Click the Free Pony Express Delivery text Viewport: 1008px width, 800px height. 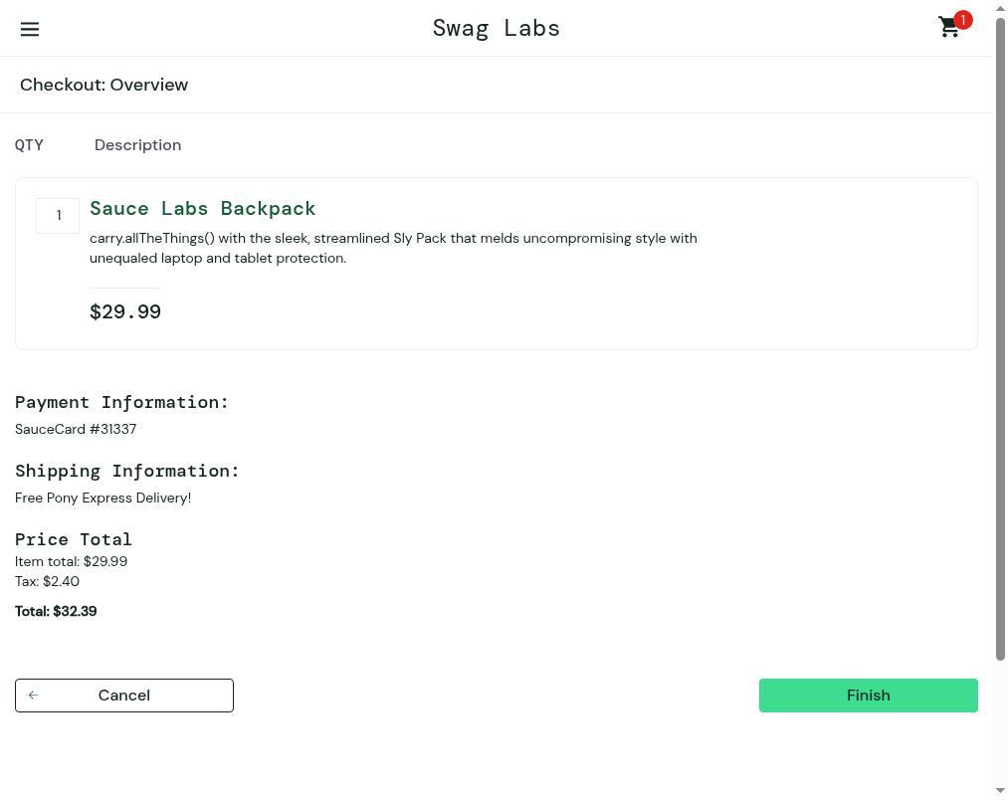[x=102, y=498]
